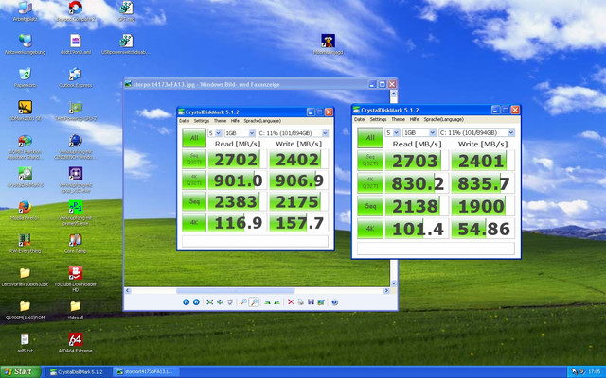The image size is (606, 378).
Task: Go to next image in picture viewer
Action: [x=196, y=302]
